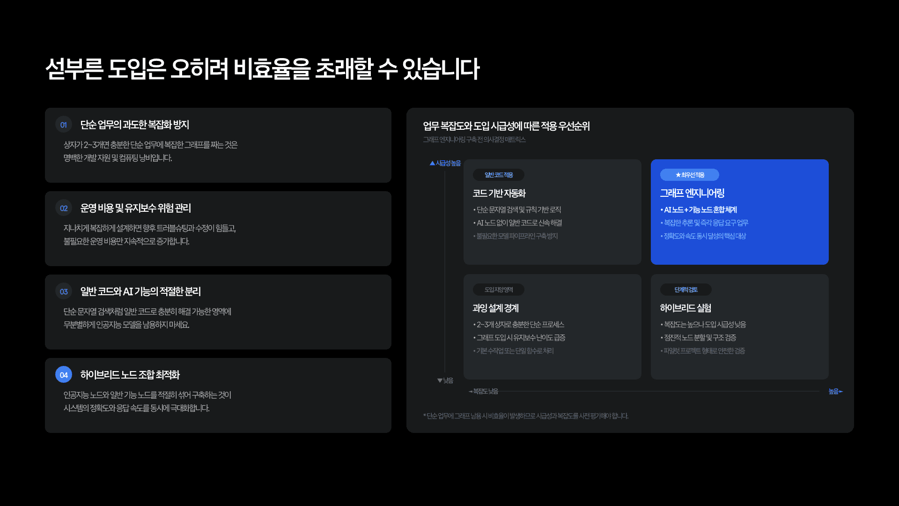
Task: Click bullet '그래프 도입 시 유지보수 난이도 급증'
Action: pyautogui.click(x=519, y=338)
